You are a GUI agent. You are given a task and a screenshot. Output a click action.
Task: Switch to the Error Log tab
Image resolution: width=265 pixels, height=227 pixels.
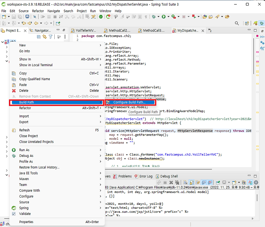[146, 176]
